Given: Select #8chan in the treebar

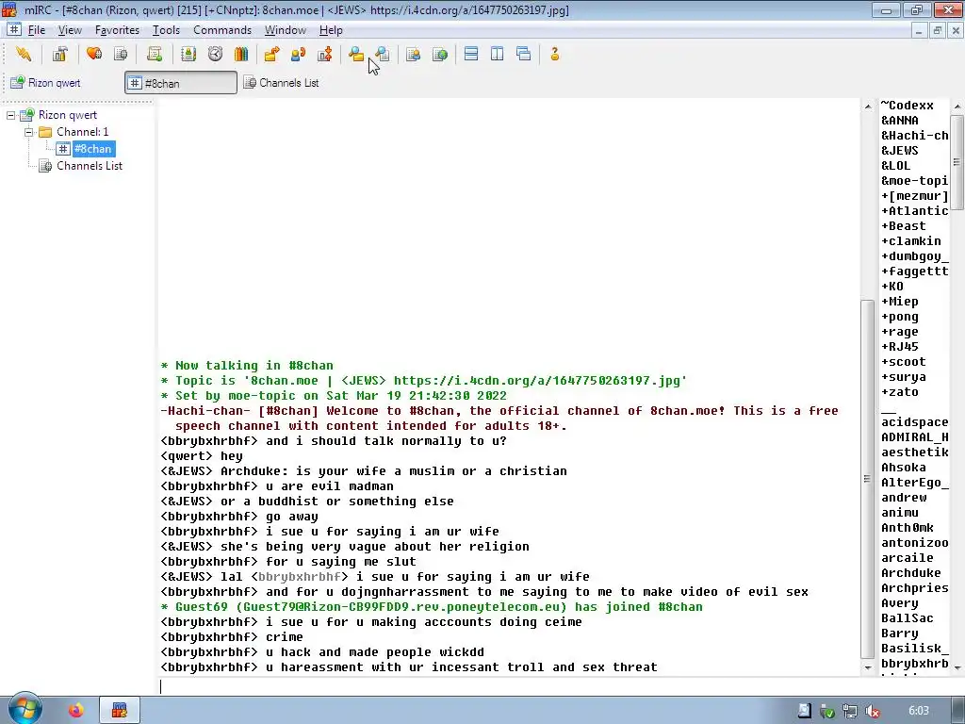Looking at the screenshot, I should coord(93,149).
